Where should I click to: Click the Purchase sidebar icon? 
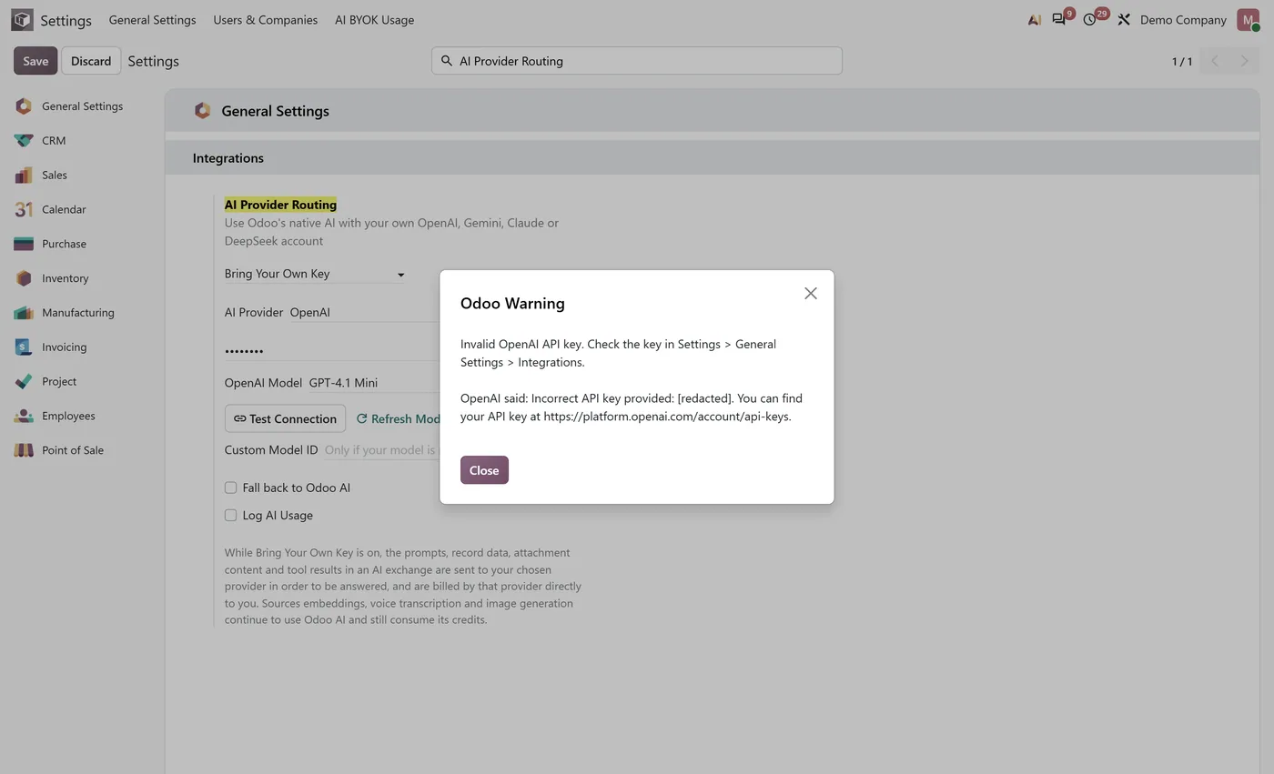point(24,244)
